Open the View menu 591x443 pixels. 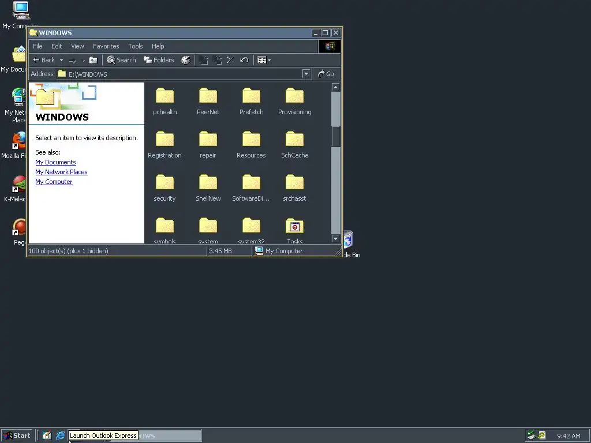[78, 46]
